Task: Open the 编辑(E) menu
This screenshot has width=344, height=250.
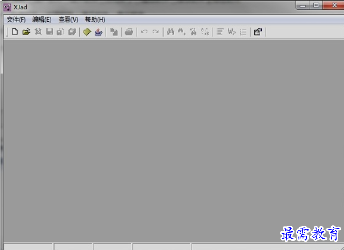Action: pos(42,20)
